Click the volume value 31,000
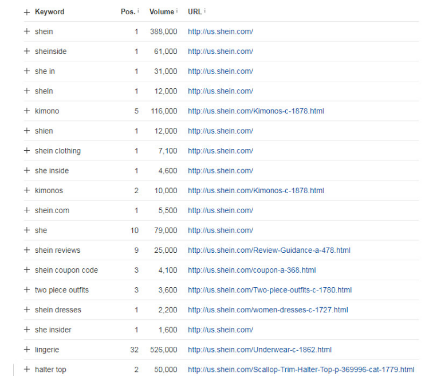The image size is (425, 376). [166, 71]
